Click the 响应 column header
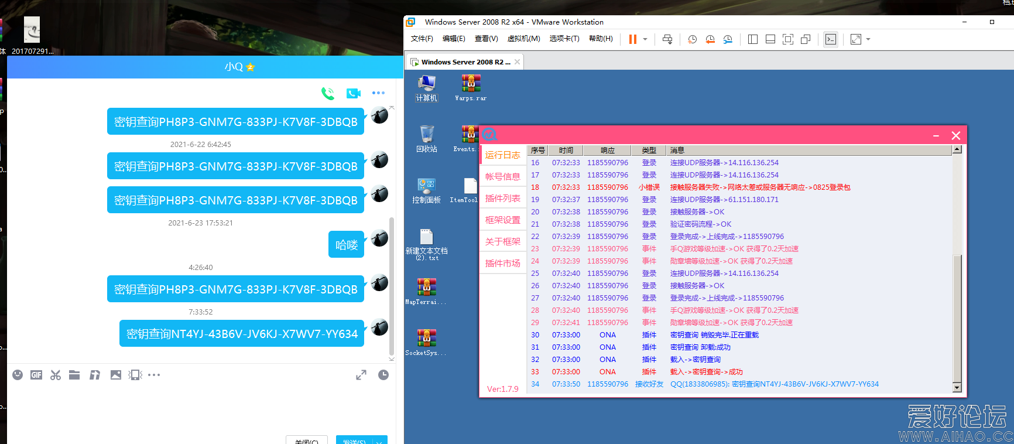 (608, 151)
